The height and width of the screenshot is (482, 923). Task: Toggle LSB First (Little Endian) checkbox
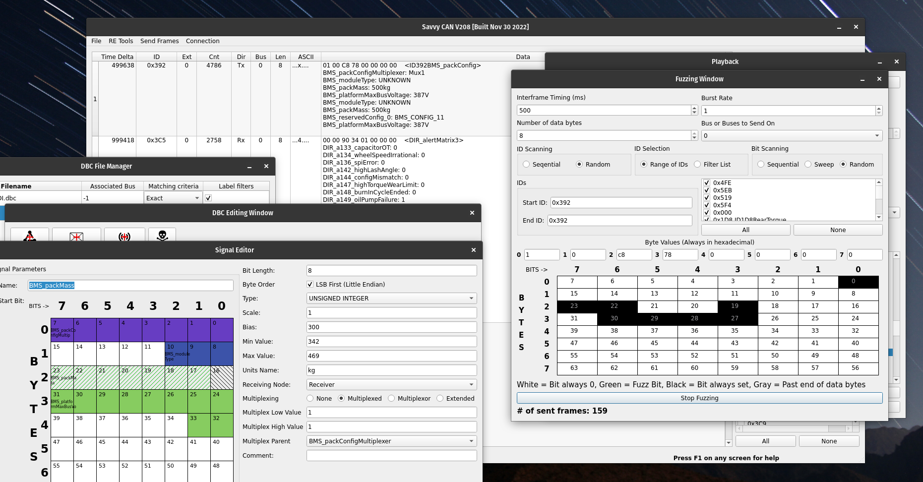310,285
